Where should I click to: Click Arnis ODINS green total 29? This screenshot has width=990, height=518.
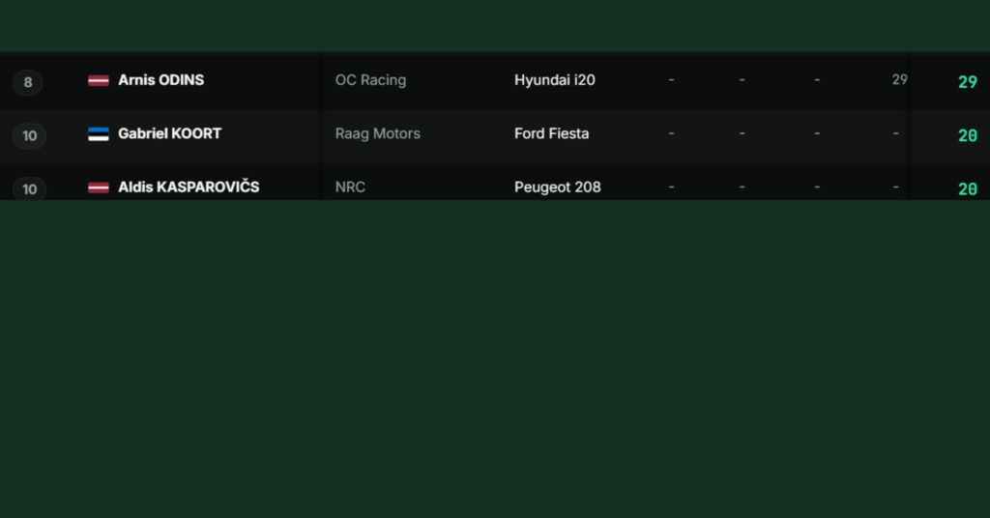tap(967, 82)
